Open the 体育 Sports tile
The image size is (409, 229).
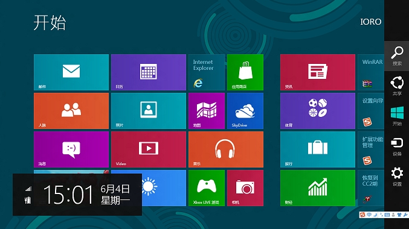(x=318, y=111)
